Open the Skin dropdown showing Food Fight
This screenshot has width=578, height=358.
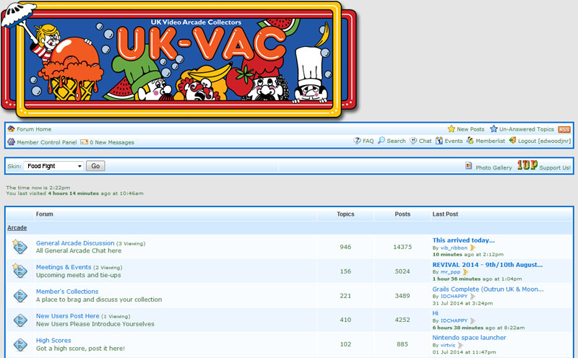point(53,166)
